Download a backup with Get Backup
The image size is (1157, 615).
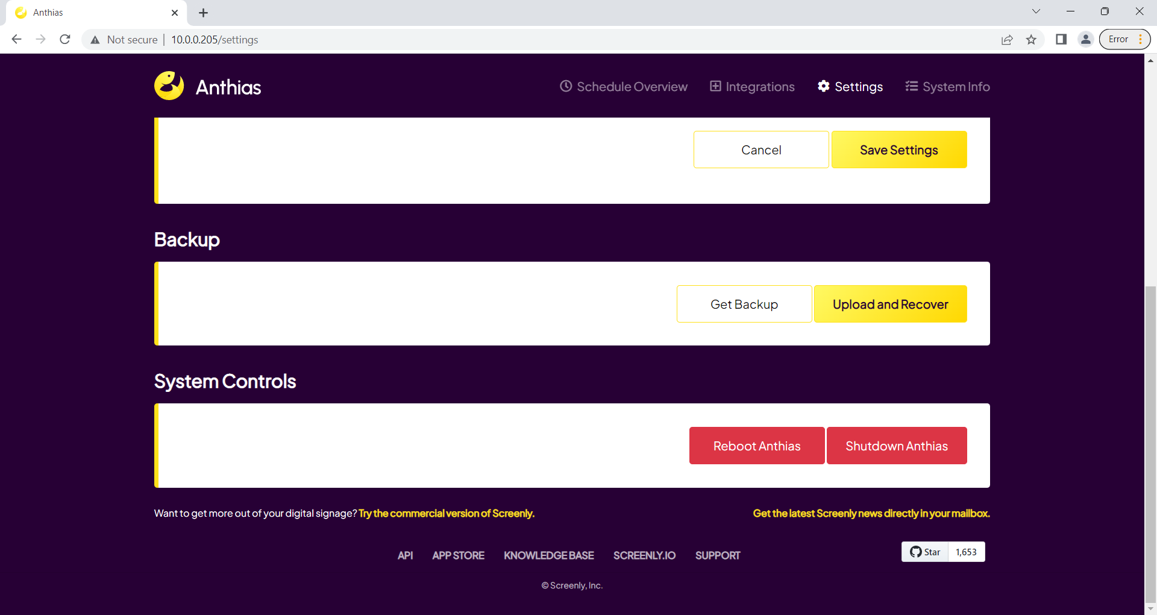744,304
